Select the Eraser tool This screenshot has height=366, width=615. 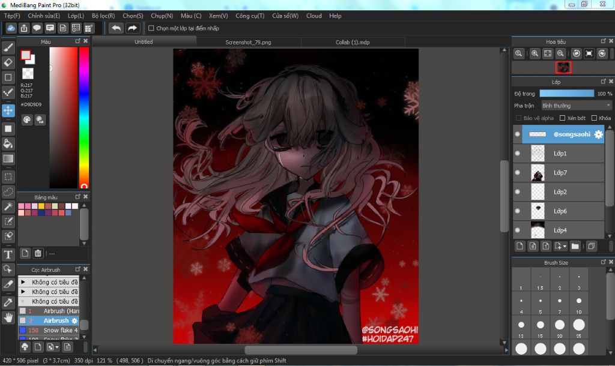8,62
